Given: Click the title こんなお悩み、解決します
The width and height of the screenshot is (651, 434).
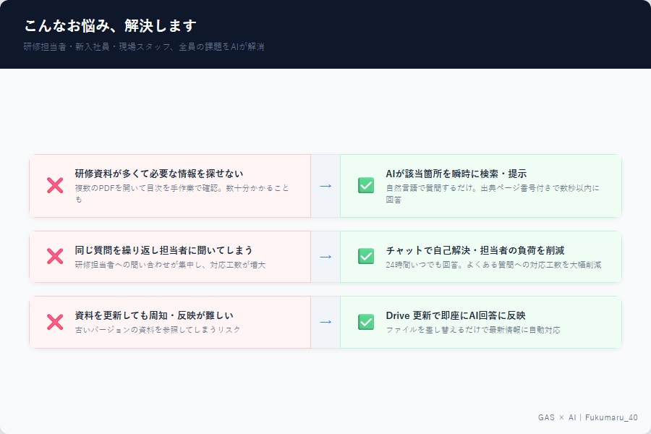Looking at the screenshot, I should tap(110, 26).
